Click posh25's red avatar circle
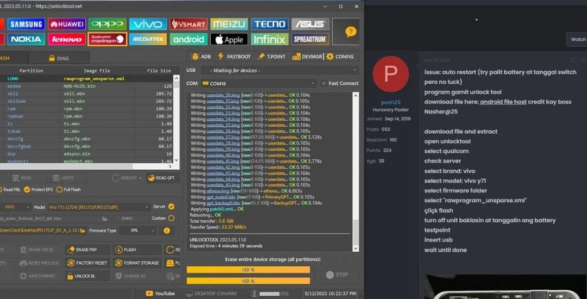Image resolution: width=587 pixels, height=299 pixels. (x=390, y=74)
